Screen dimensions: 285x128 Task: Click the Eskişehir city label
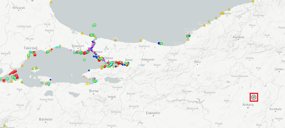click(153, 113)
